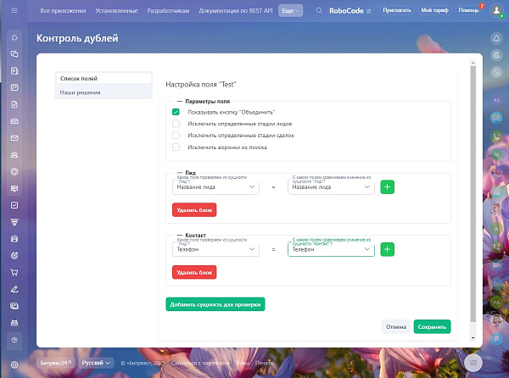Open the calendar icon in the left sidebar
This screenshot has height=378, width=509.
pyautogui.click(x=14, y=87)
